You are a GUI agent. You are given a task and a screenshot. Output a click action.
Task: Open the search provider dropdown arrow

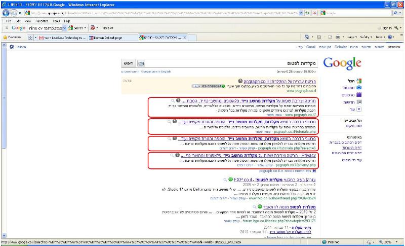pos(401,13)
